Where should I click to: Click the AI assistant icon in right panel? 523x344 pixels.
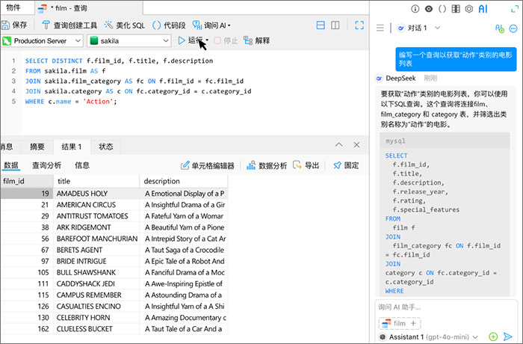coord(483,9)
